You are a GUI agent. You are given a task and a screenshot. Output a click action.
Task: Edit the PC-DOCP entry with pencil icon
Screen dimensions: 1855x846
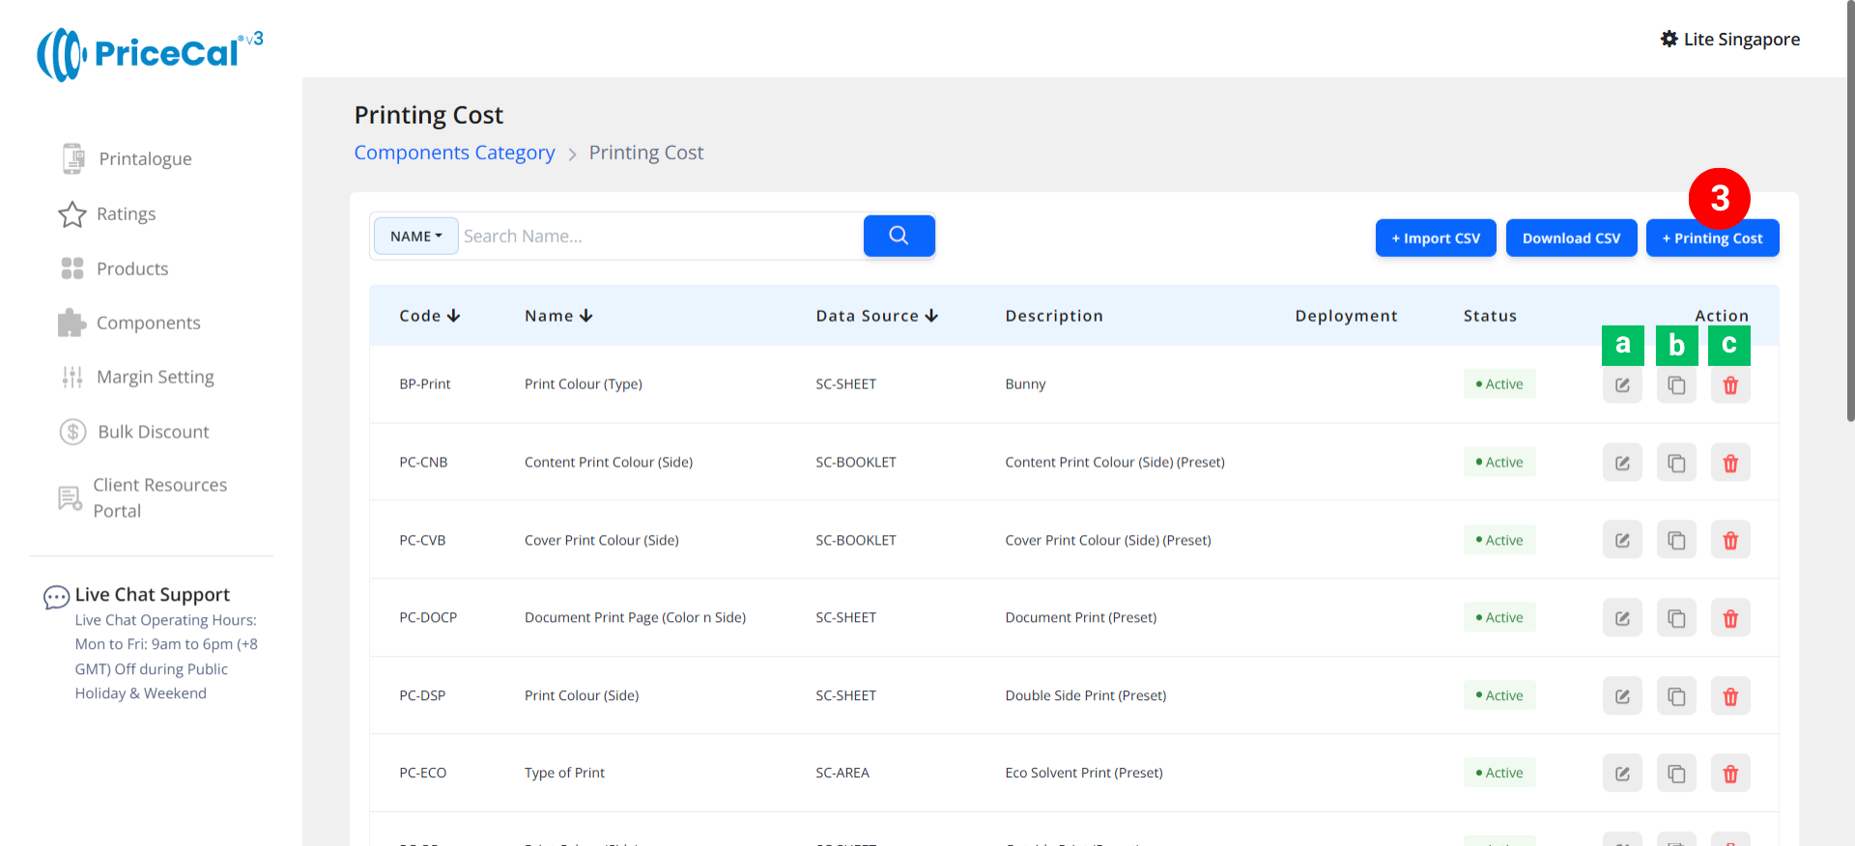[x=1622, y=618]
